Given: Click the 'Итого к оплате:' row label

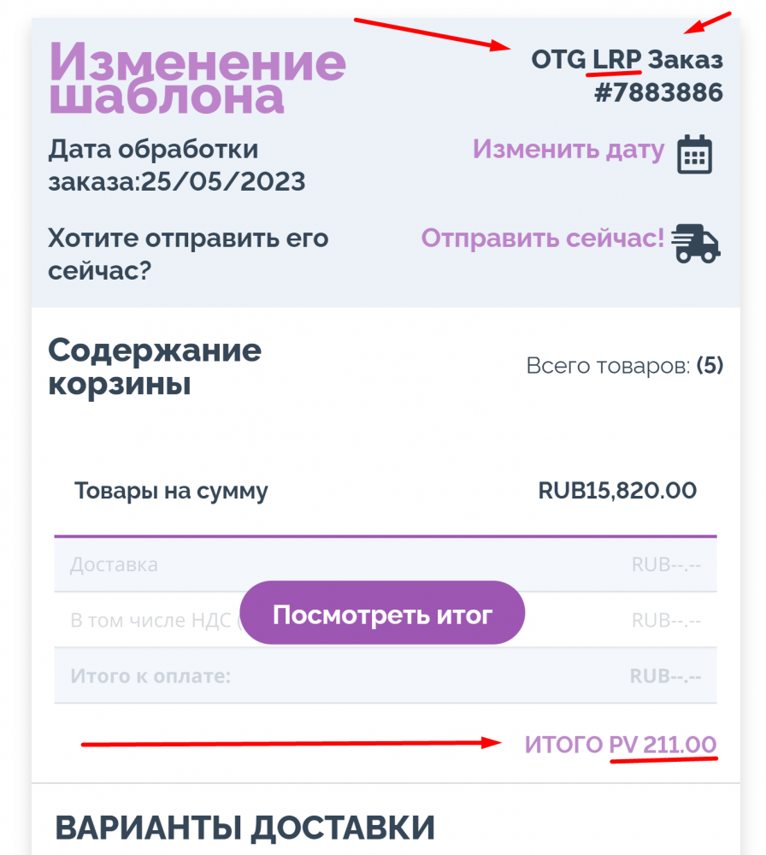Looking at the screenshot, I should coord(150,676).
